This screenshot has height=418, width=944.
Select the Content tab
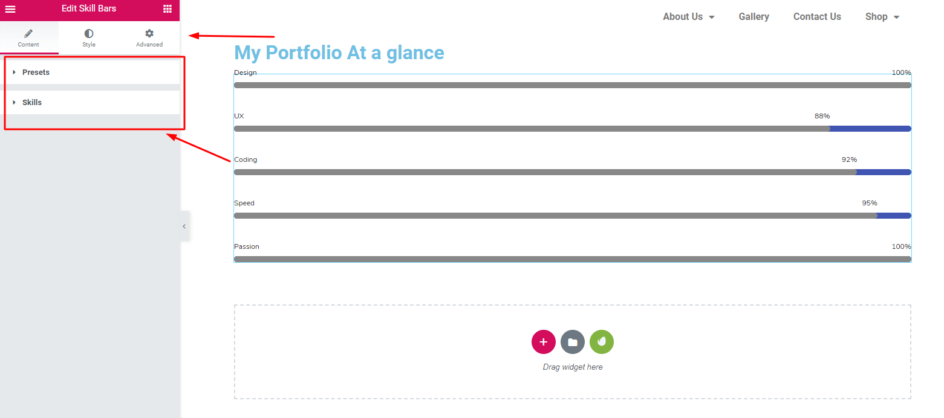[28, 38]
